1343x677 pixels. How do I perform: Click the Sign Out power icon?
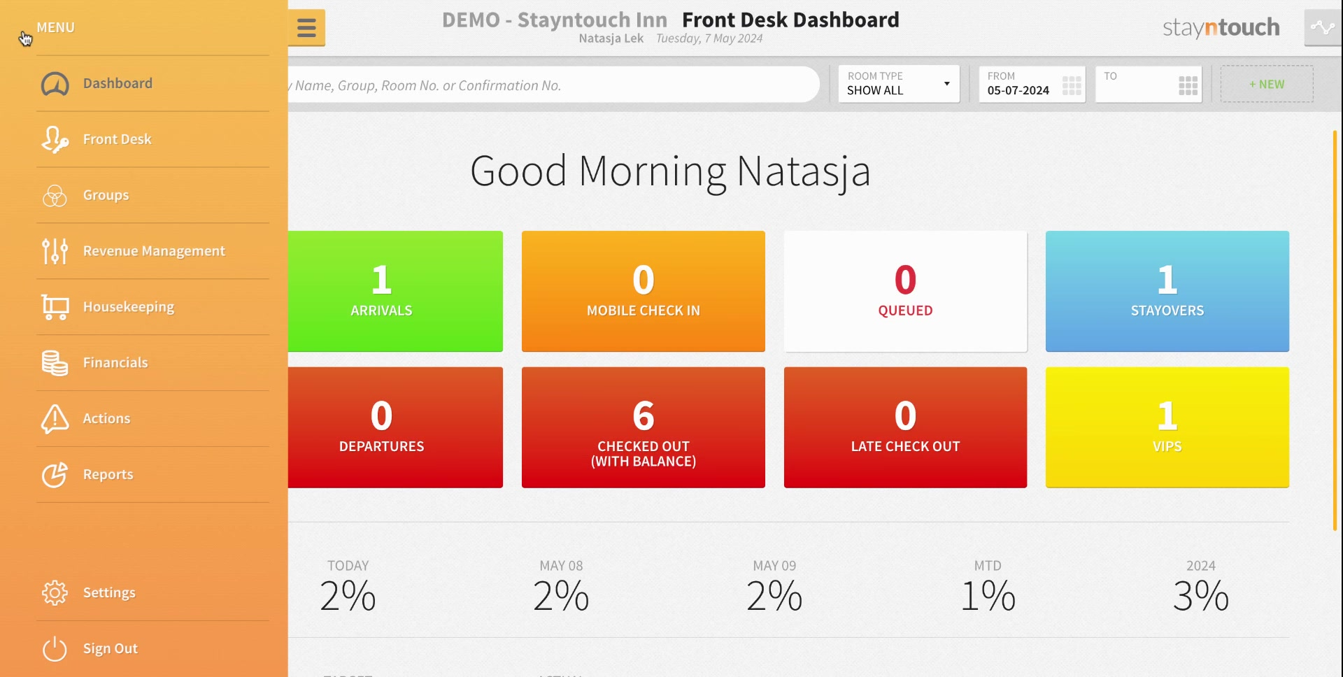tap(55, 648)
